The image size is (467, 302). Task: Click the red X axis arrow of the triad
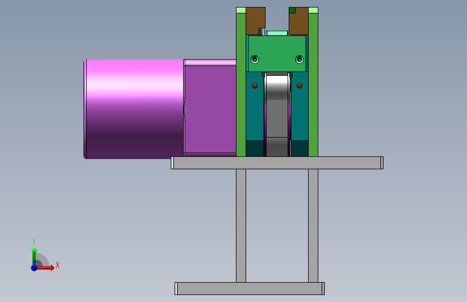pyautogui.click(x=45, y=268)
